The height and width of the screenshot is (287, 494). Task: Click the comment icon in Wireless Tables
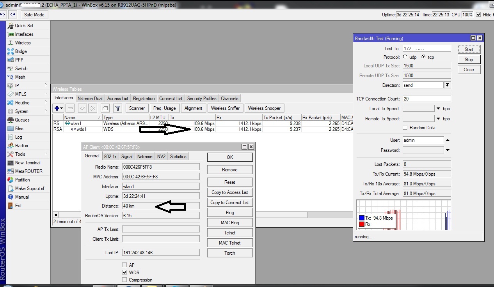coord(105,108)
